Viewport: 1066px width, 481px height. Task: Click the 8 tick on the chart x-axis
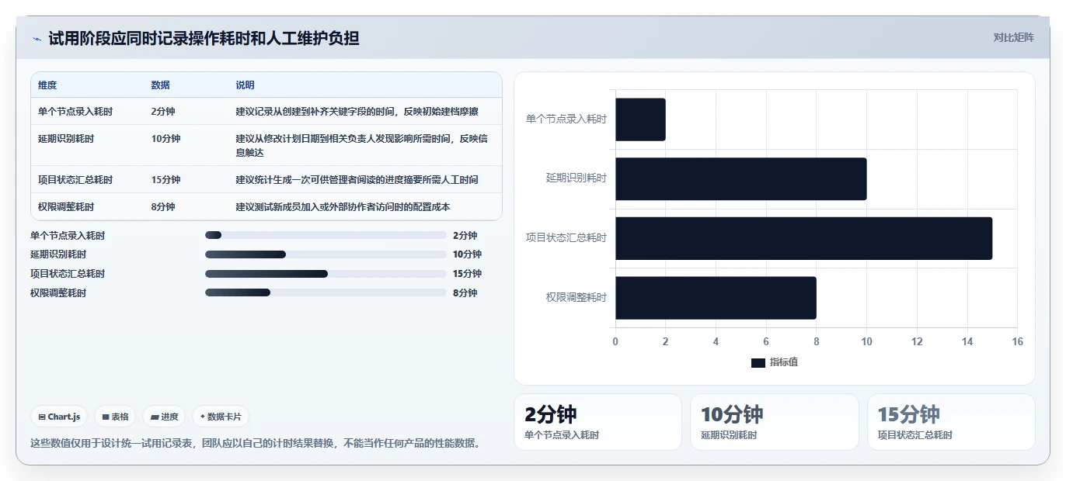[817, 342]
